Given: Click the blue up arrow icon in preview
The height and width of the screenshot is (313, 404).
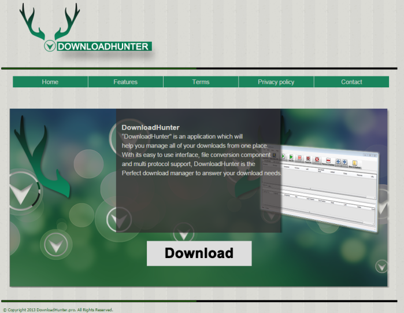Looking at the screenshot, I should [338, 161].
